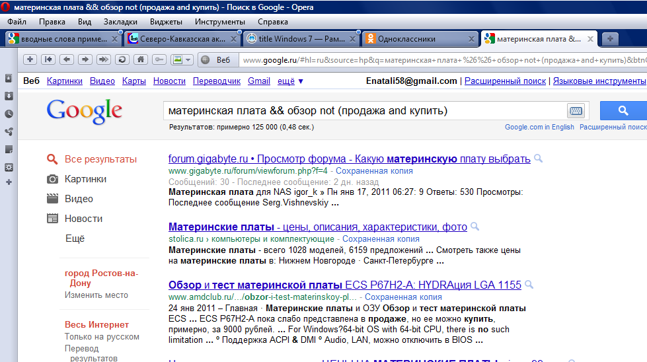This screenshot has height=362, width=647.
Task: Open the Закладки menu
Action: (120, 21)
